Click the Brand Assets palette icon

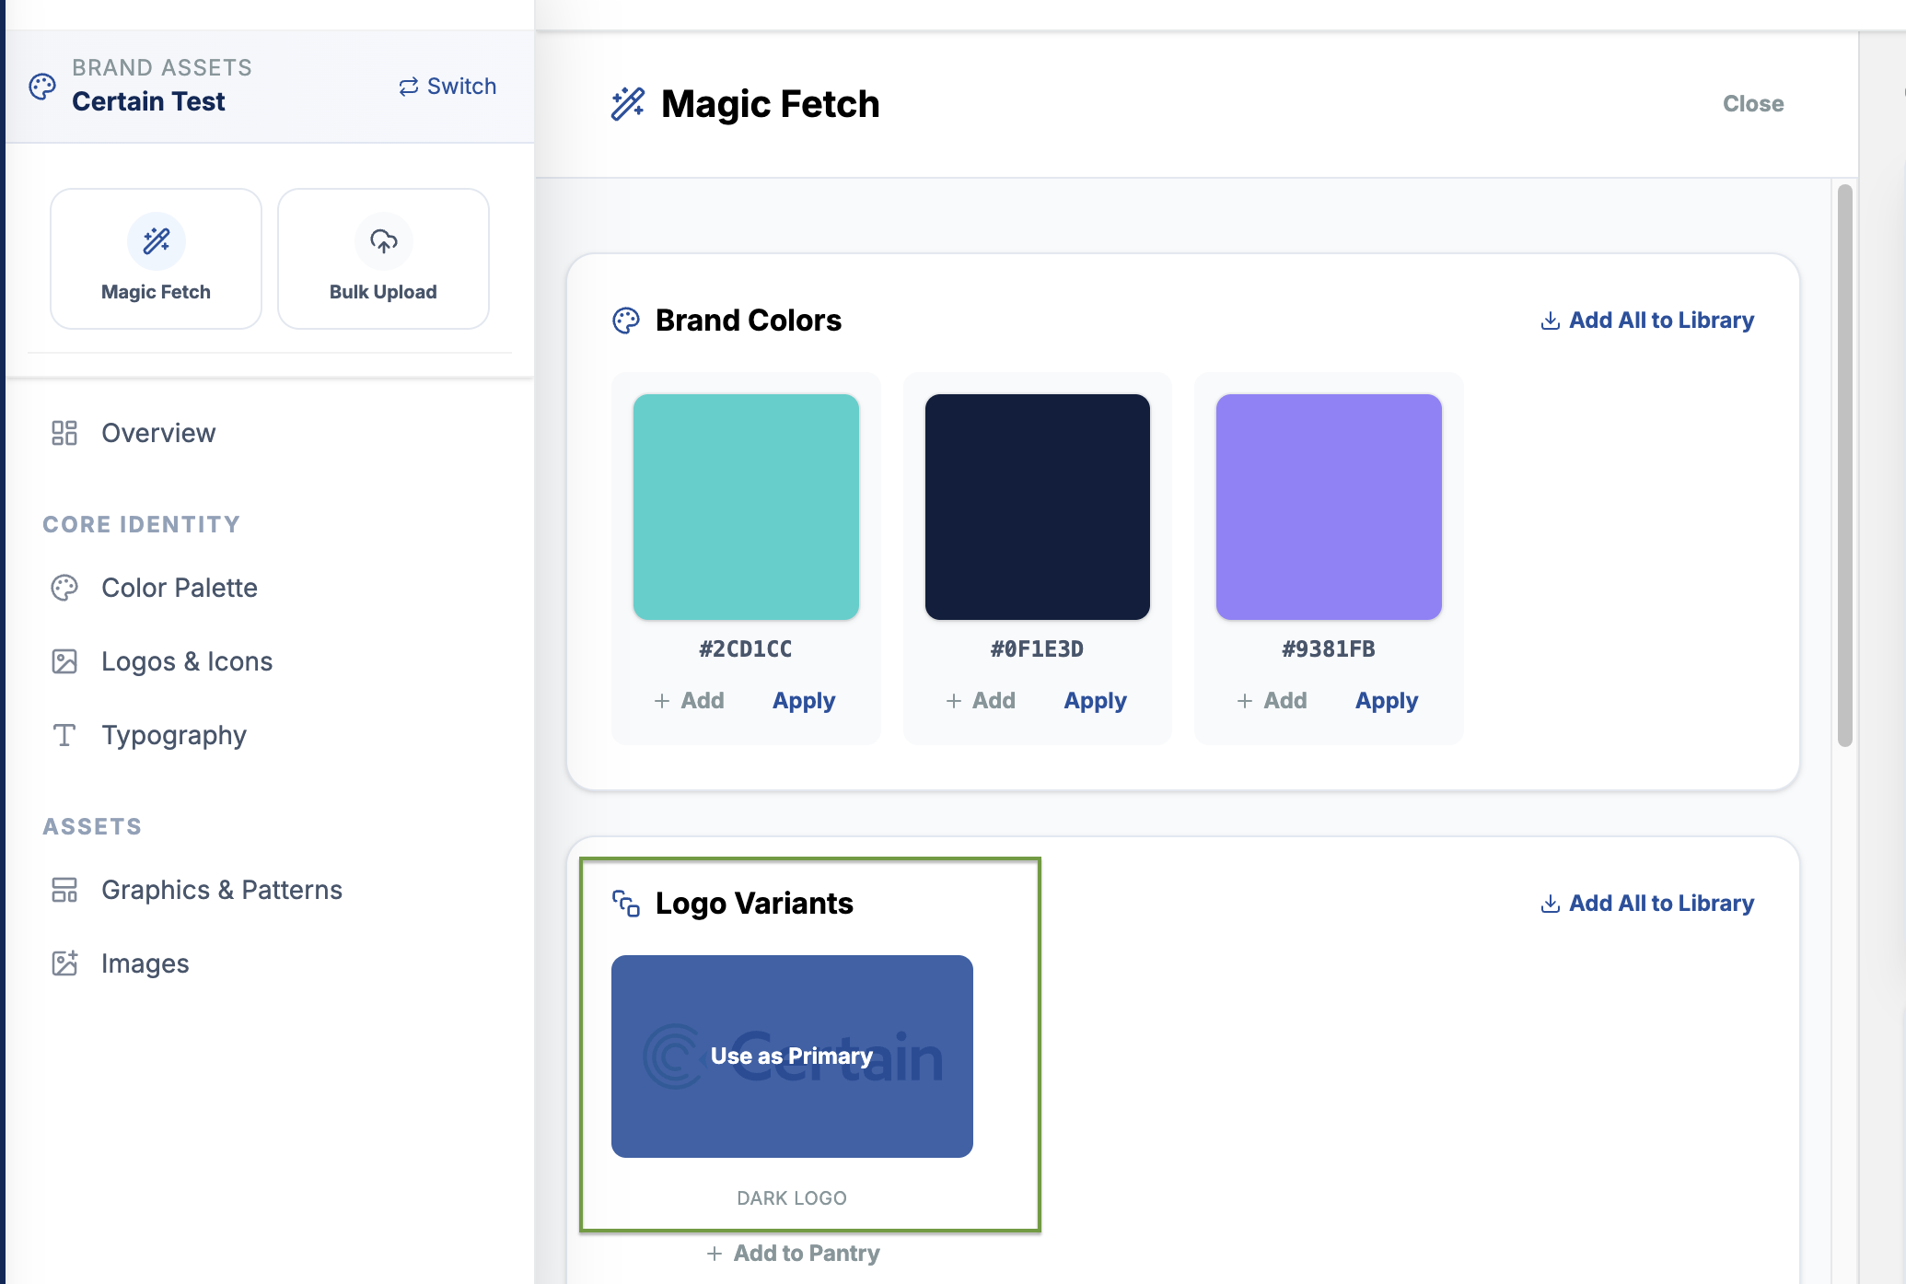[42, 87]
